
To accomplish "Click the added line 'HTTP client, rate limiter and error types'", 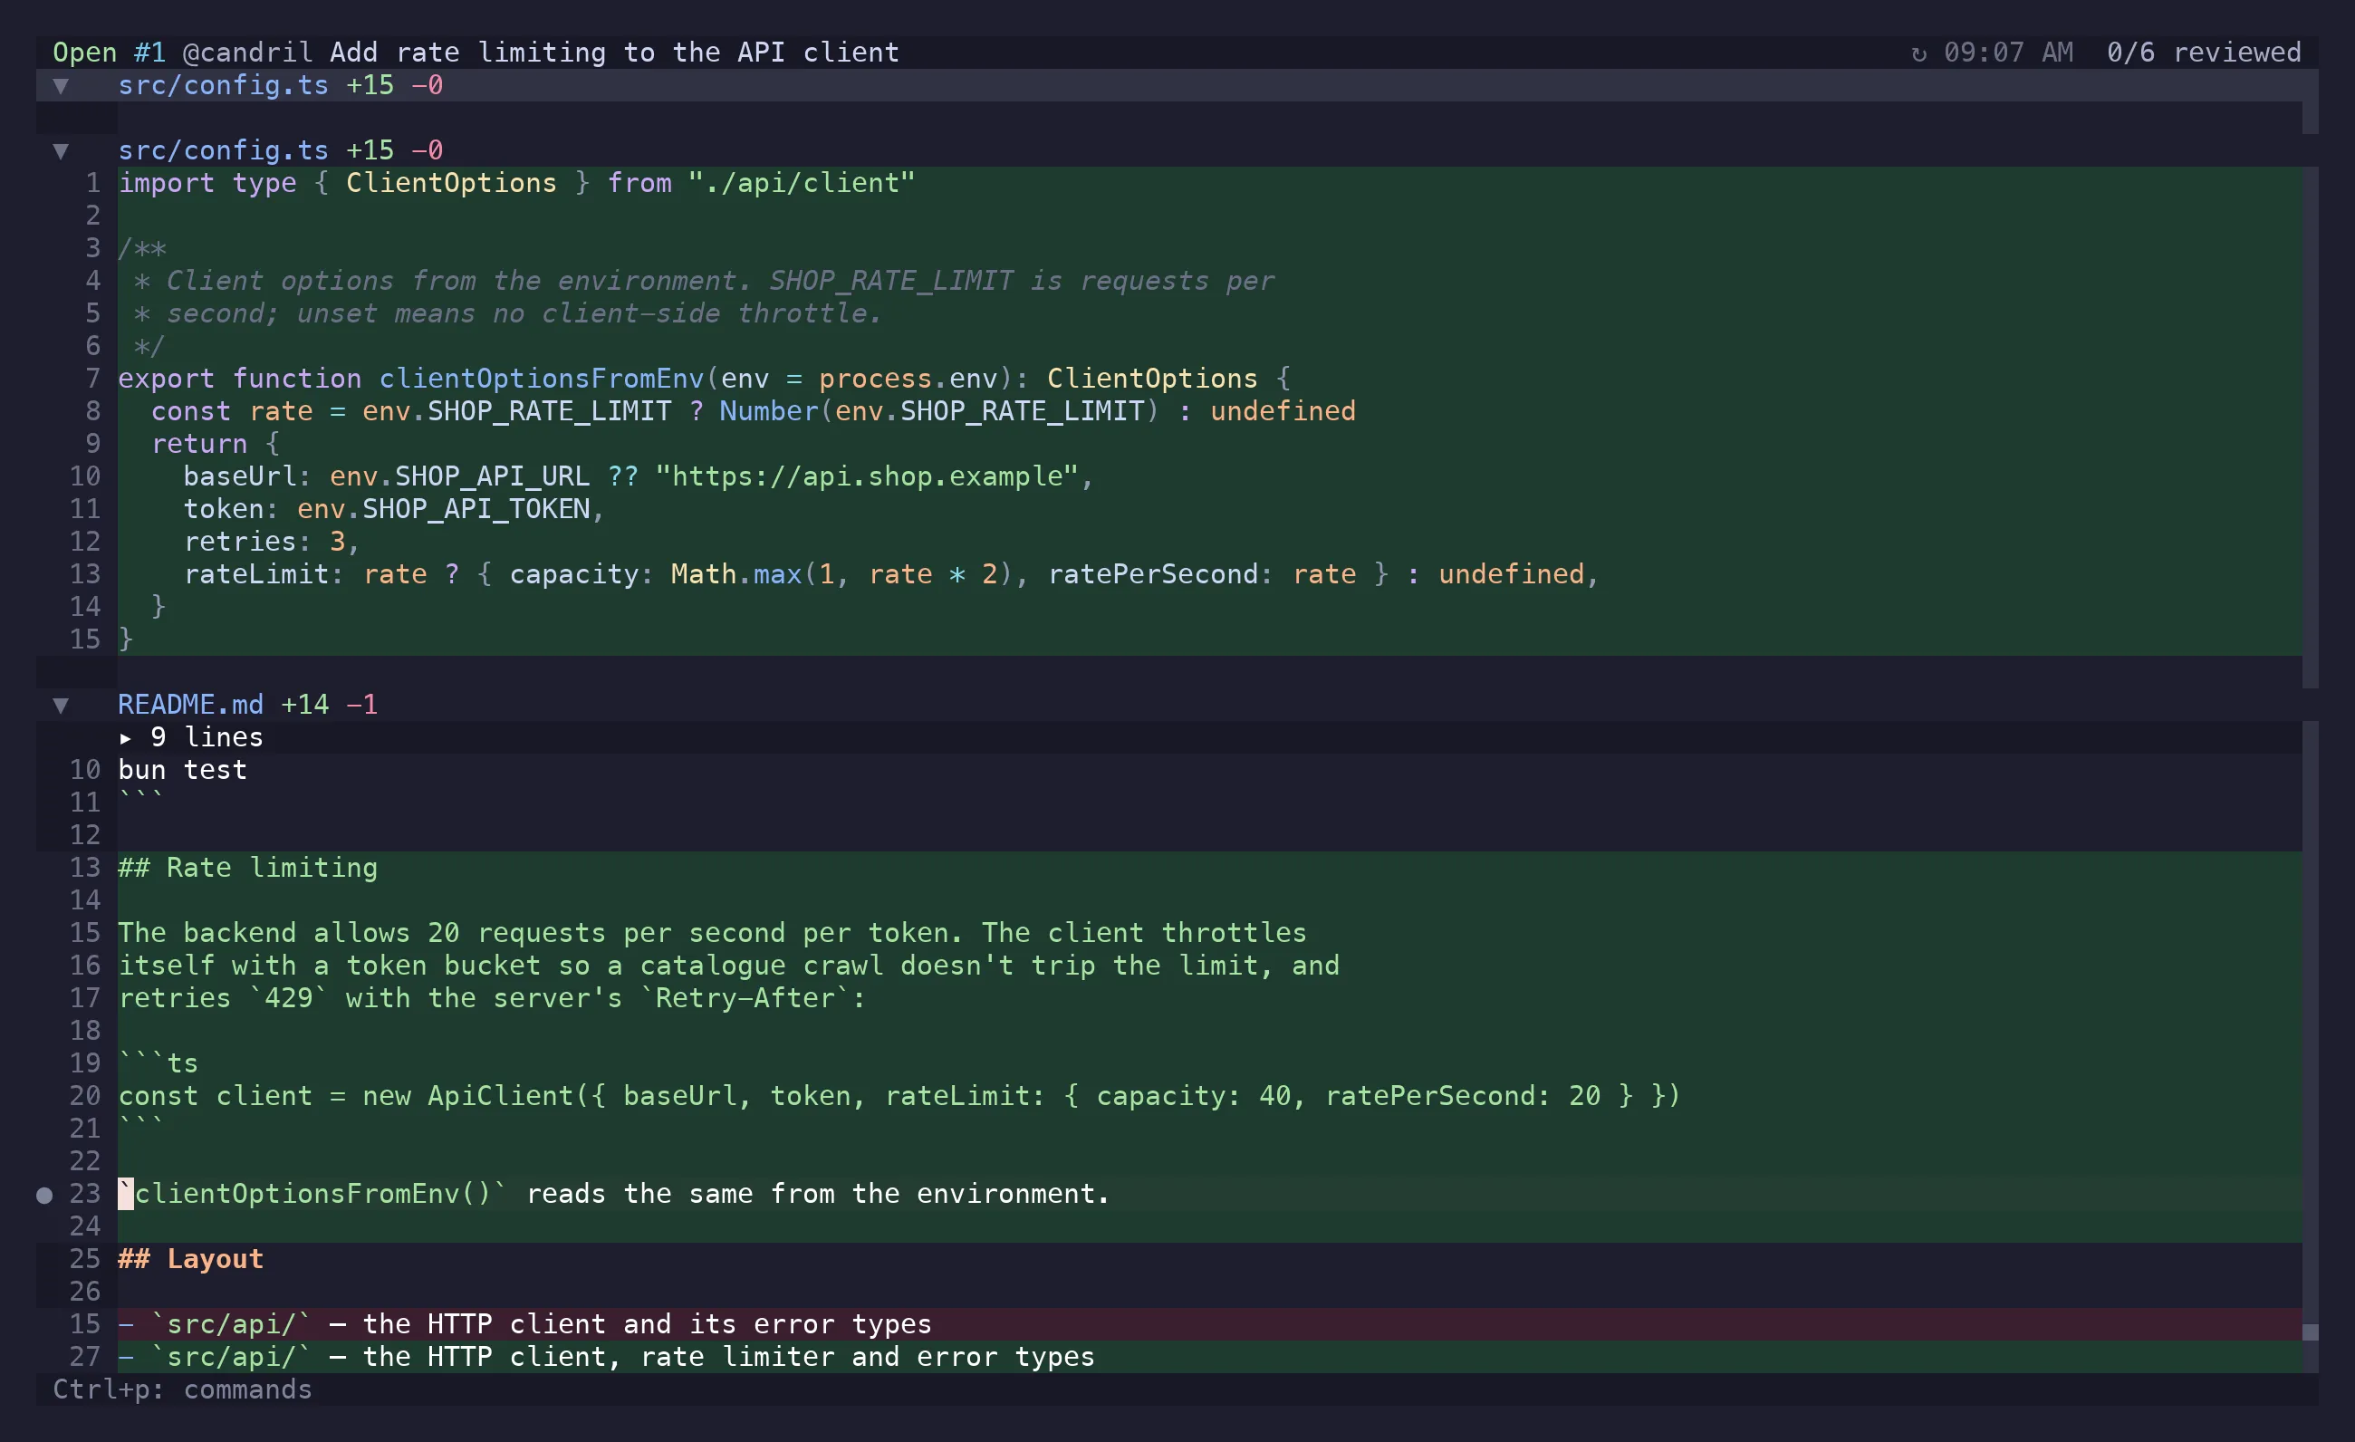I will point(761,1357).
